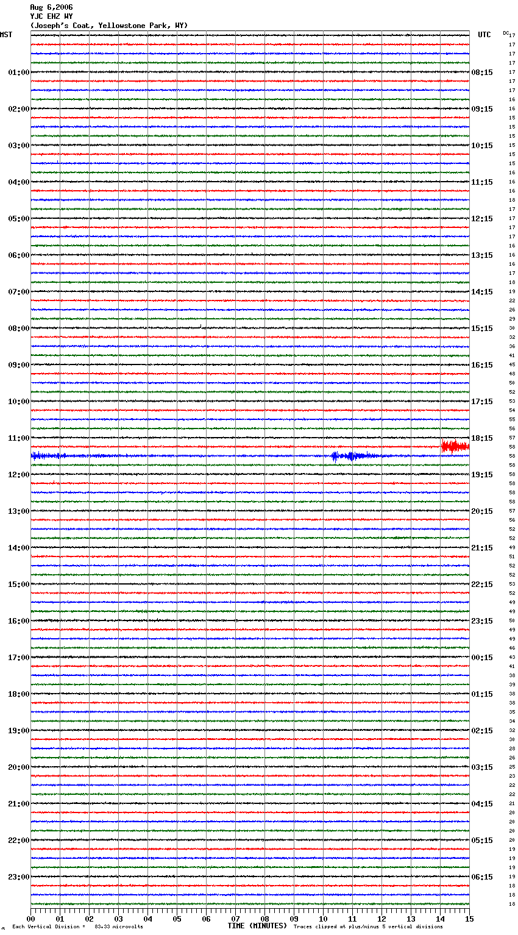
Task: Select the 20:00 MST time label
Action: click(x=19, y=767)
